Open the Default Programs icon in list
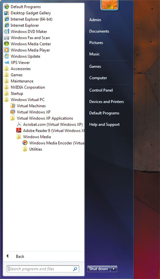This screenshot has width=160, height=279. click(7, 7)
